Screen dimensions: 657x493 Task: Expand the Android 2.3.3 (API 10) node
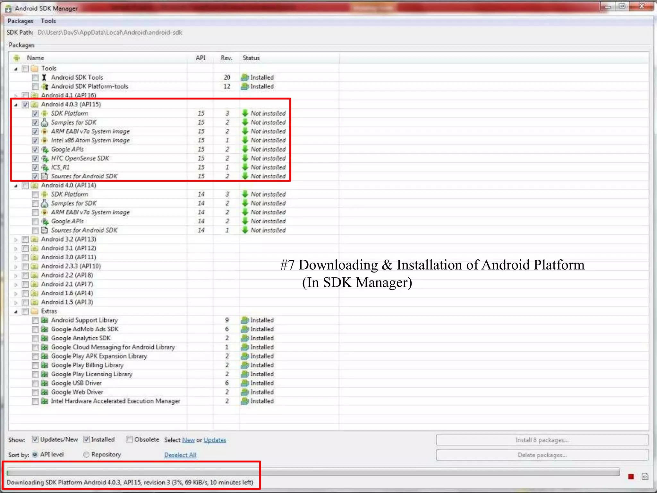pyautogui.click(x=16, y=266)
